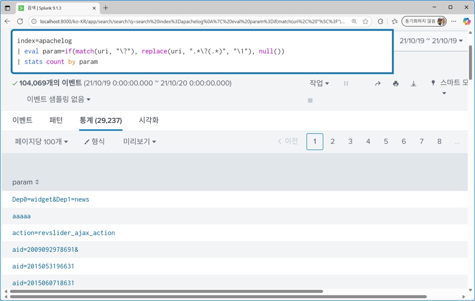Viewport: 475px width, 301px height.
Task: Go to results page 2
Action: tap(333, 142)
